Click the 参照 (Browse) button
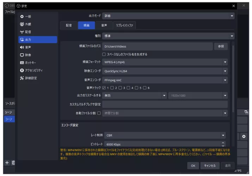The image size is (252, 176). coord(221,46)
